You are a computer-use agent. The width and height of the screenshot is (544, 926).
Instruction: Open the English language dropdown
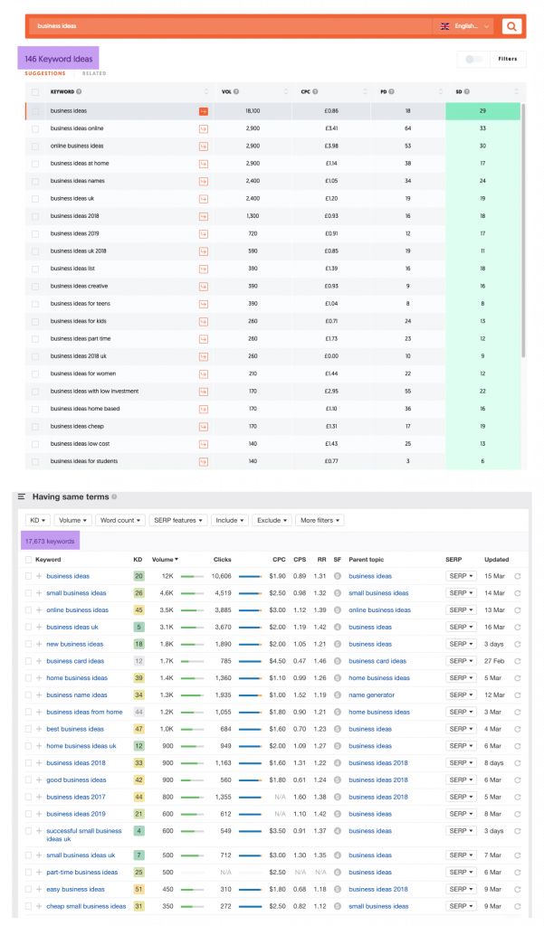pos(463,27)
